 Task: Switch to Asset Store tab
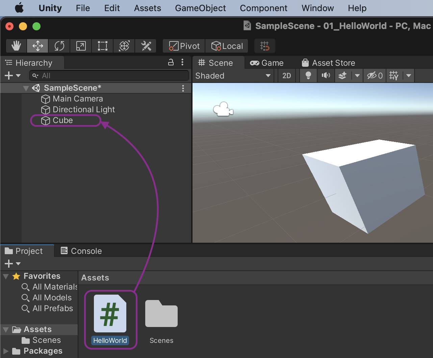(x=328, y=63)
